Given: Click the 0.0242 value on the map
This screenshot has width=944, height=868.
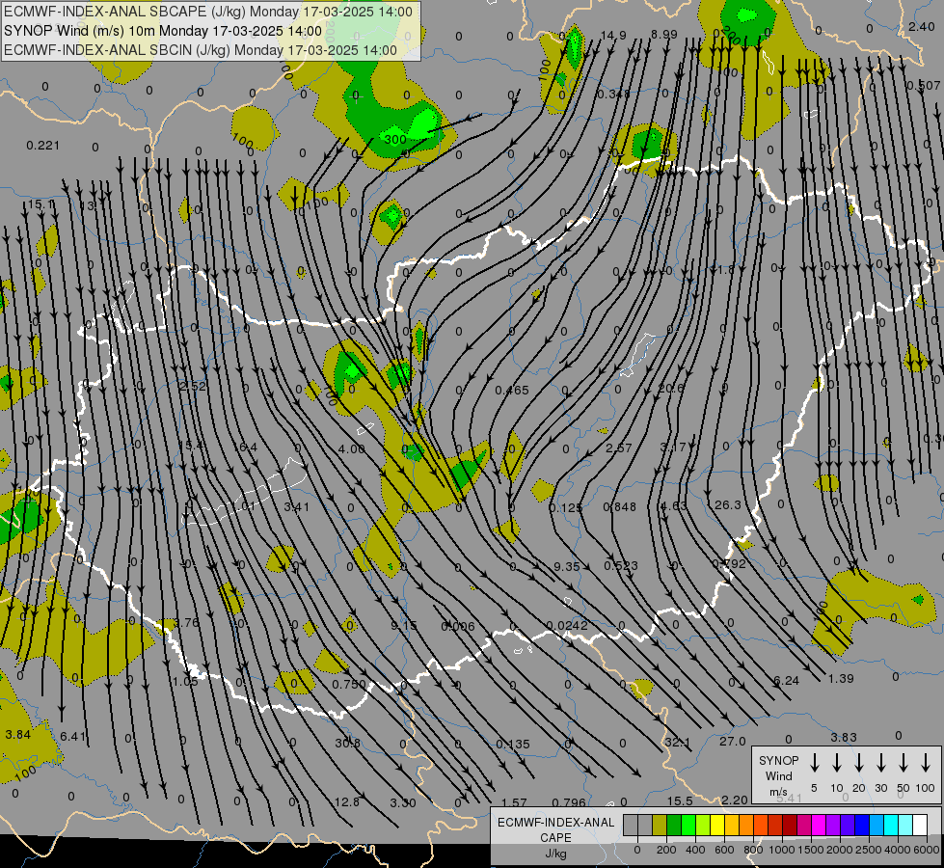Looking at the screenshot, I should click(x=567, y=625).
